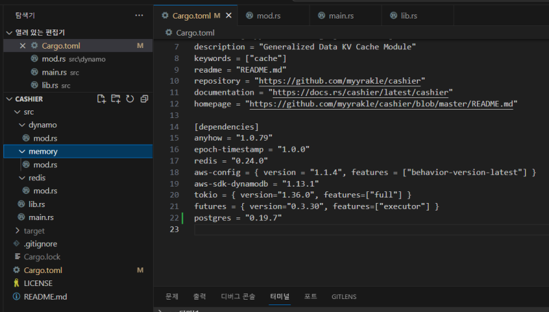
Task: Collapse all folders in explorer
Action: (143, 99)
